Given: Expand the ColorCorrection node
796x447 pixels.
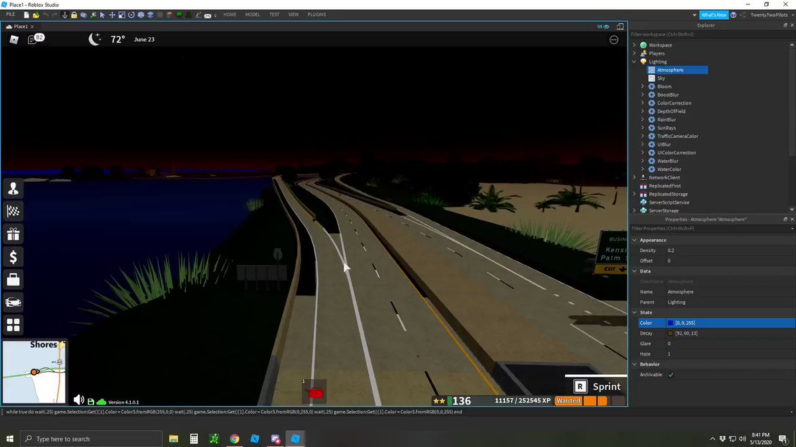Looking at the screenshot, I should [x=642, y=103].
